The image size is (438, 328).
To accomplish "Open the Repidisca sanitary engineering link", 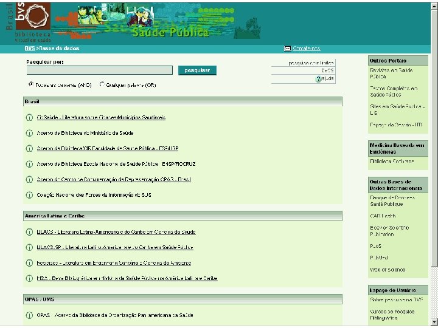I will pos(114,263).
